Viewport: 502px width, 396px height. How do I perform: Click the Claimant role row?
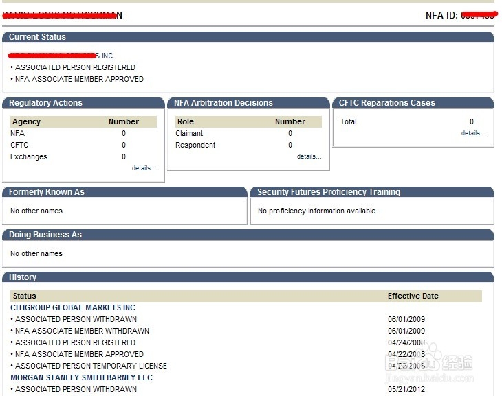pyautogui.click(x=248, y=133)
